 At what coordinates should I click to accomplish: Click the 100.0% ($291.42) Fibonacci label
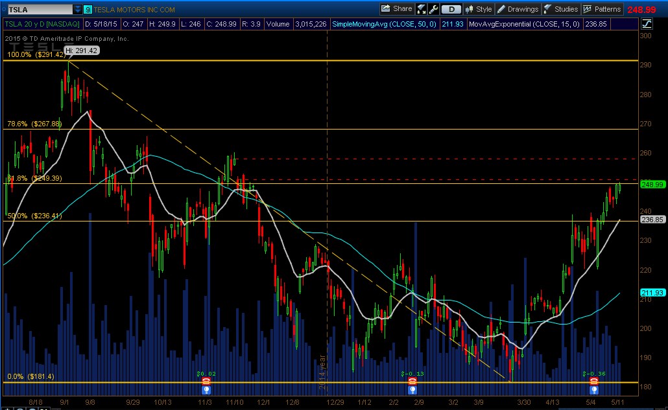[36, 54]
